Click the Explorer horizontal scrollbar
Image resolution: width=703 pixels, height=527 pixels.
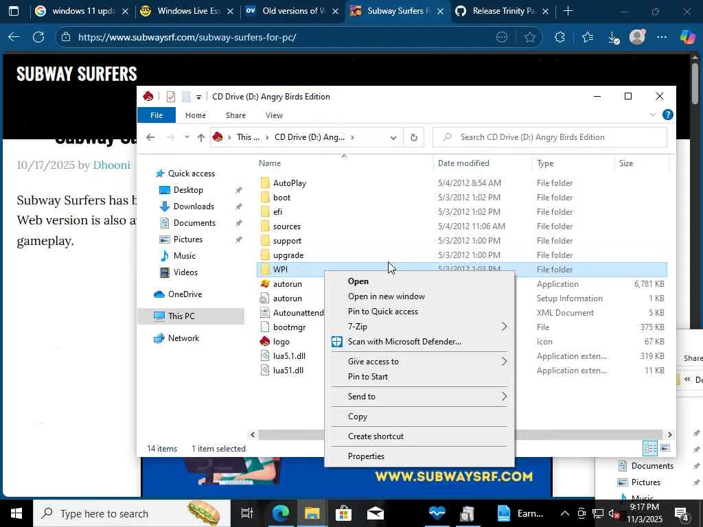[461, 434]
